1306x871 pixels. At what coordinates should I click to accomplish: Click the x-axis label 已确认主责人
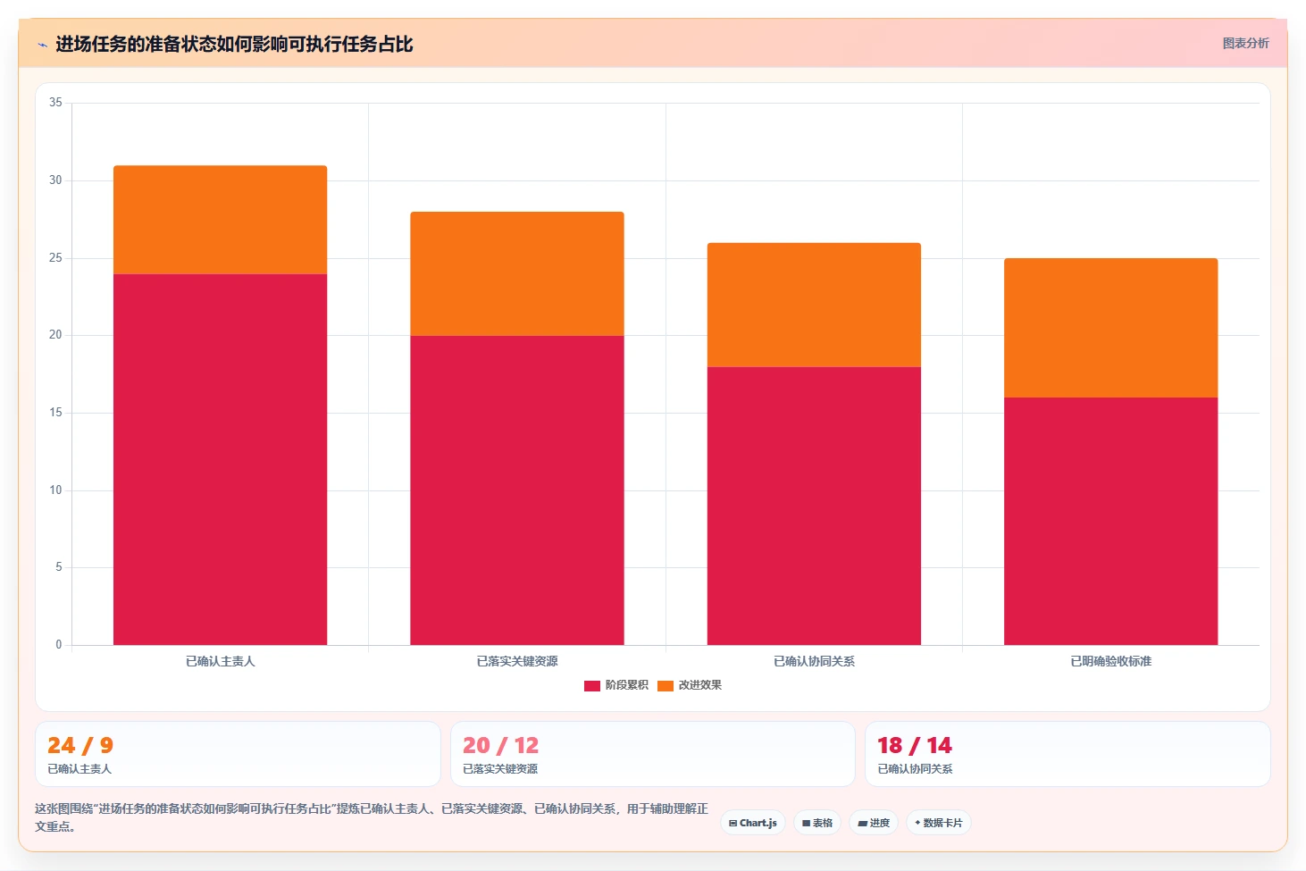pyautogui.click(x=220, y=661)
